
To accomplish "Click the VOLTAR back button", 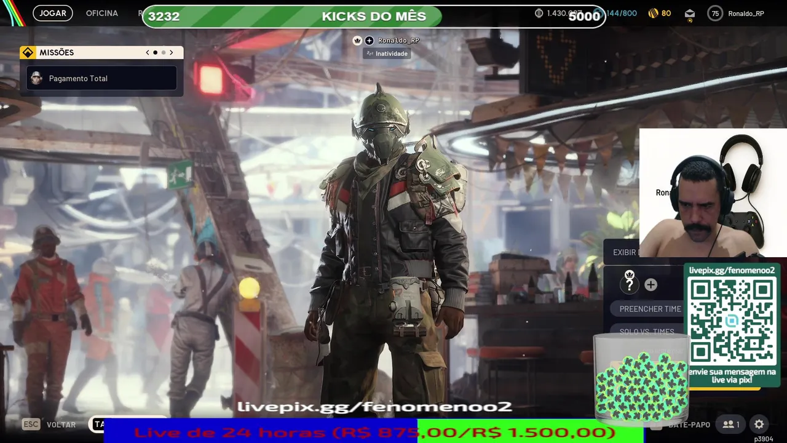I will pos(61,425).
